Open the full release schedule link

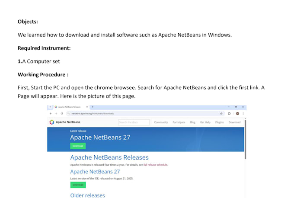click(156, 165)
